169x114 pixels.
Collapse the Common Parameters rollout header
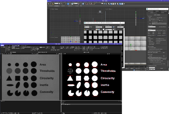157,15
